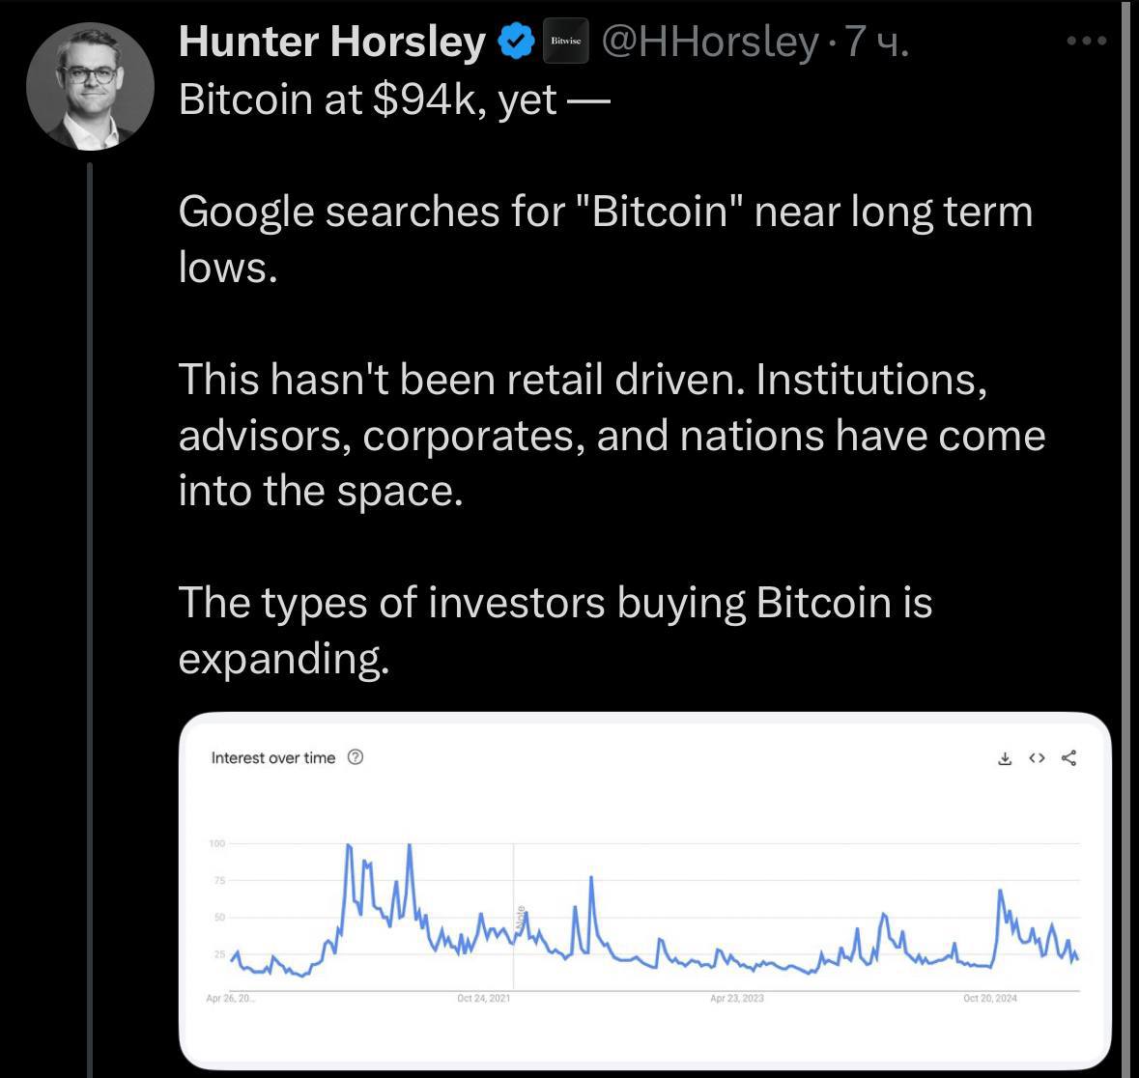Click the Bitwise affiliate badge

565,41
